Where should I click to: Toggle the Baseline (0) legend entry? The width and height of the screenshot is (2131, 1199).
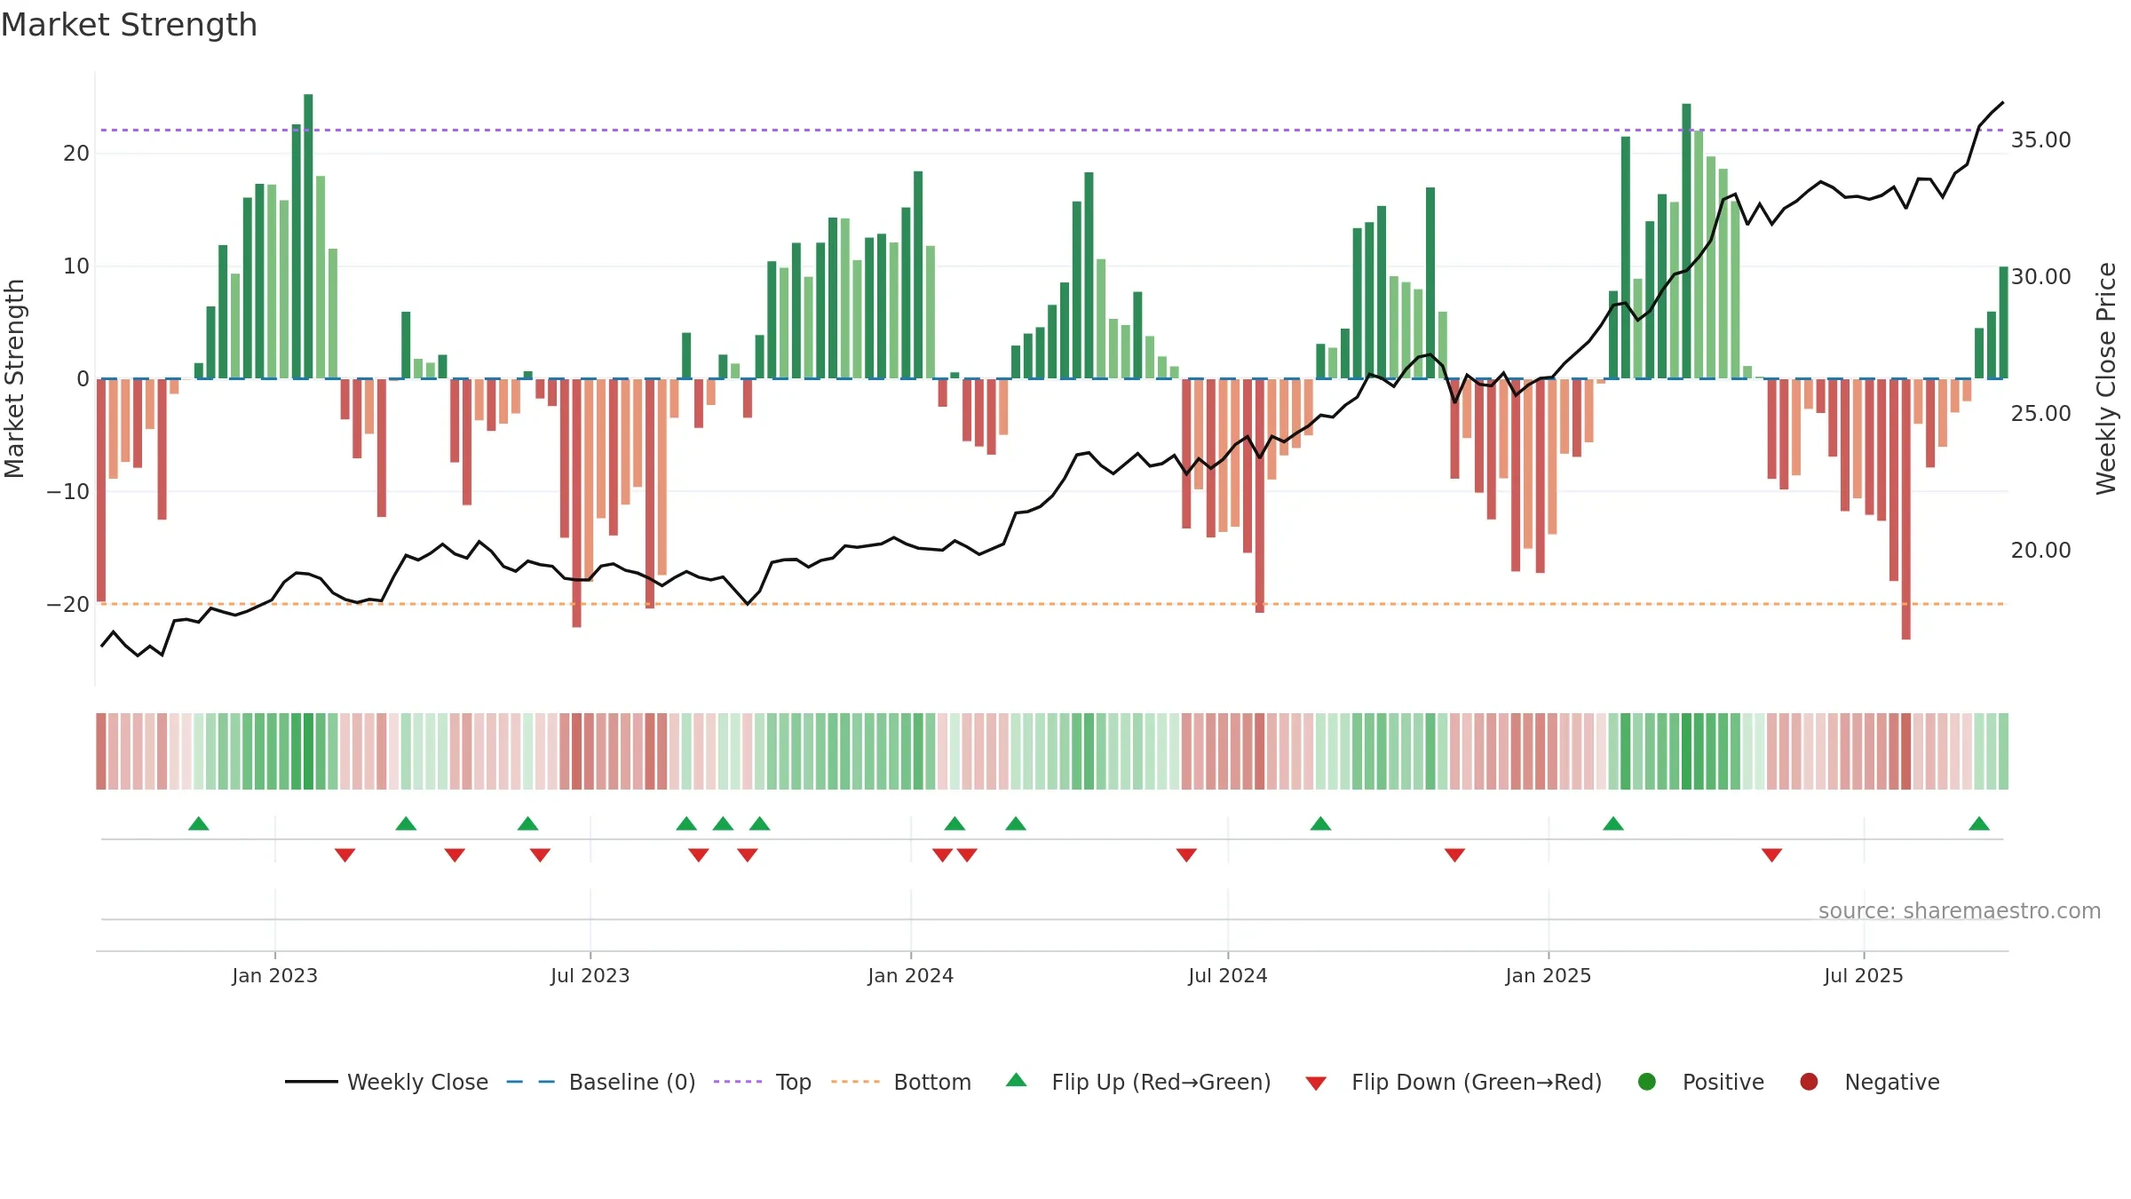coord(601,1082)
